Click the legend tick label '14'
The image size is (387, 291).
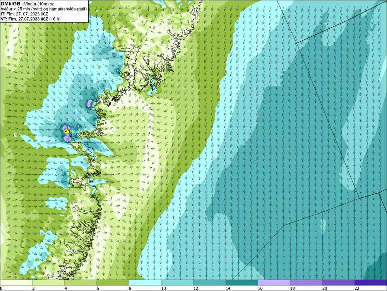[228, 288]
